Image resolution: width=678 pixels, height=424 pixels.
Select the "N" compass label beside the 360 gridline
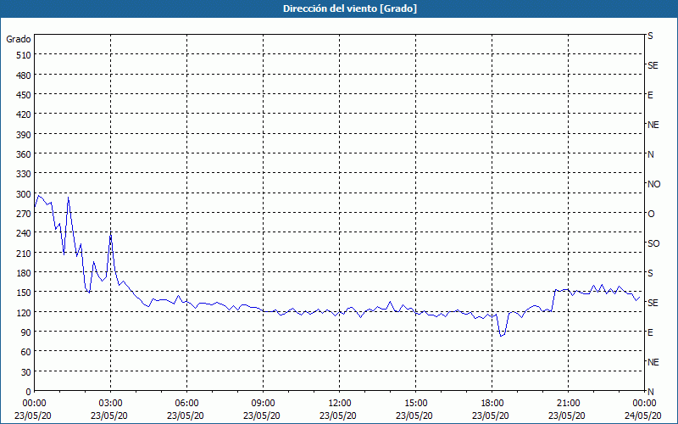coord(650,154)
